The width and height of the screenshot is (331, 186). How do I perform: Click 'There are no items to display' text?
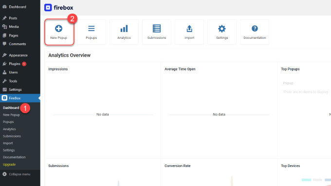coord(306,92)
